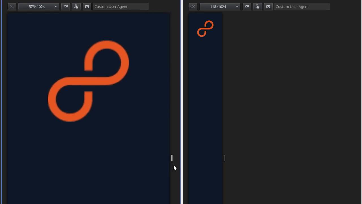Rotate the 118×1024 viewport orientation
The image size is (362, 204).
click(x=247, y=7)
